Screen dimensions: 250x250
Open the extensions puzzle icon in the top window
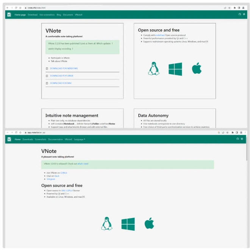point(235,8)
